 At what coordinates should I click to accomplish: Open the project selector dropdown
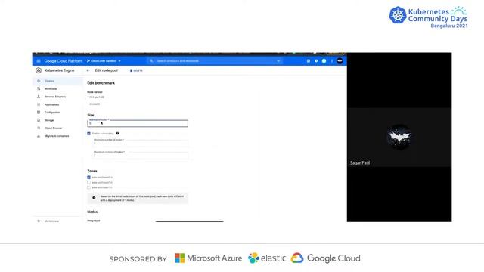coord(104,61)
